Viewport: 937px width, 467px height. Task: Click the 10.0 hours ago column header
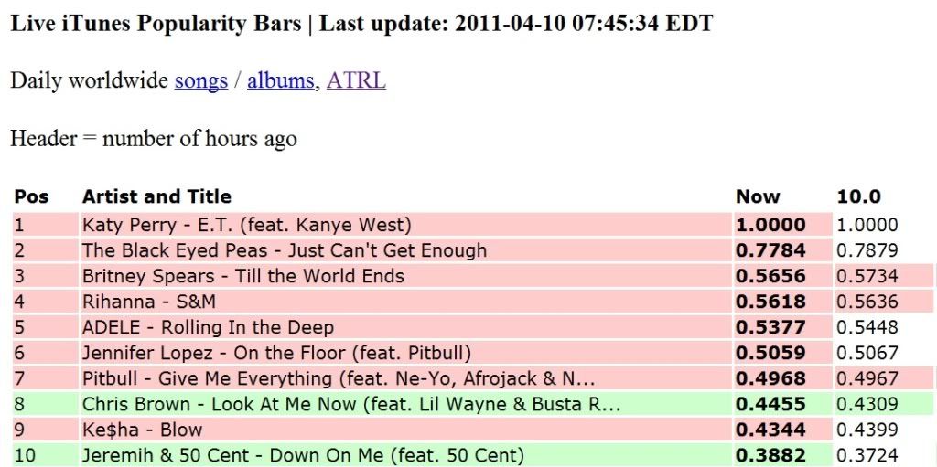point(858,196)
